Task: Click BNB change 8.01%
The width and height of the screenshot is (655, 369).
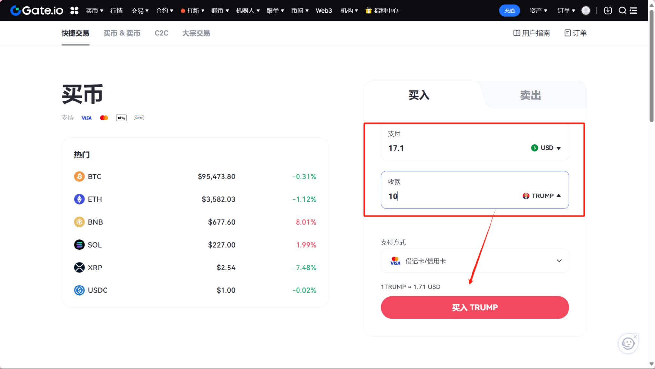Action: click(x=306, y=222)
